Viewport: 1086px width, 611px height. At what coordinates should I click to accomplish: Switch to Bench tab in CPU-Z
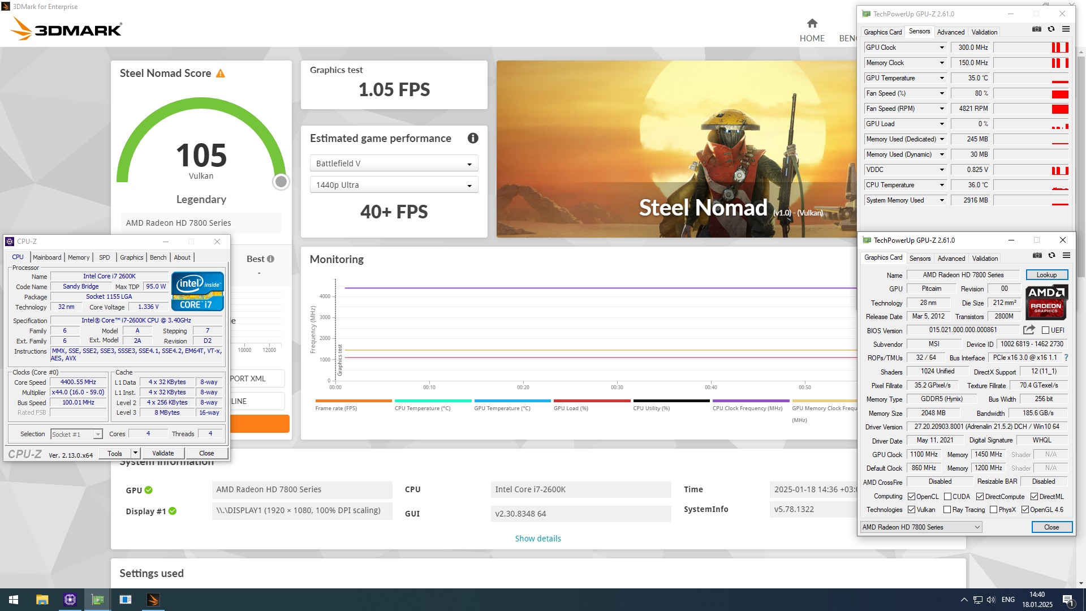point(158,257)
